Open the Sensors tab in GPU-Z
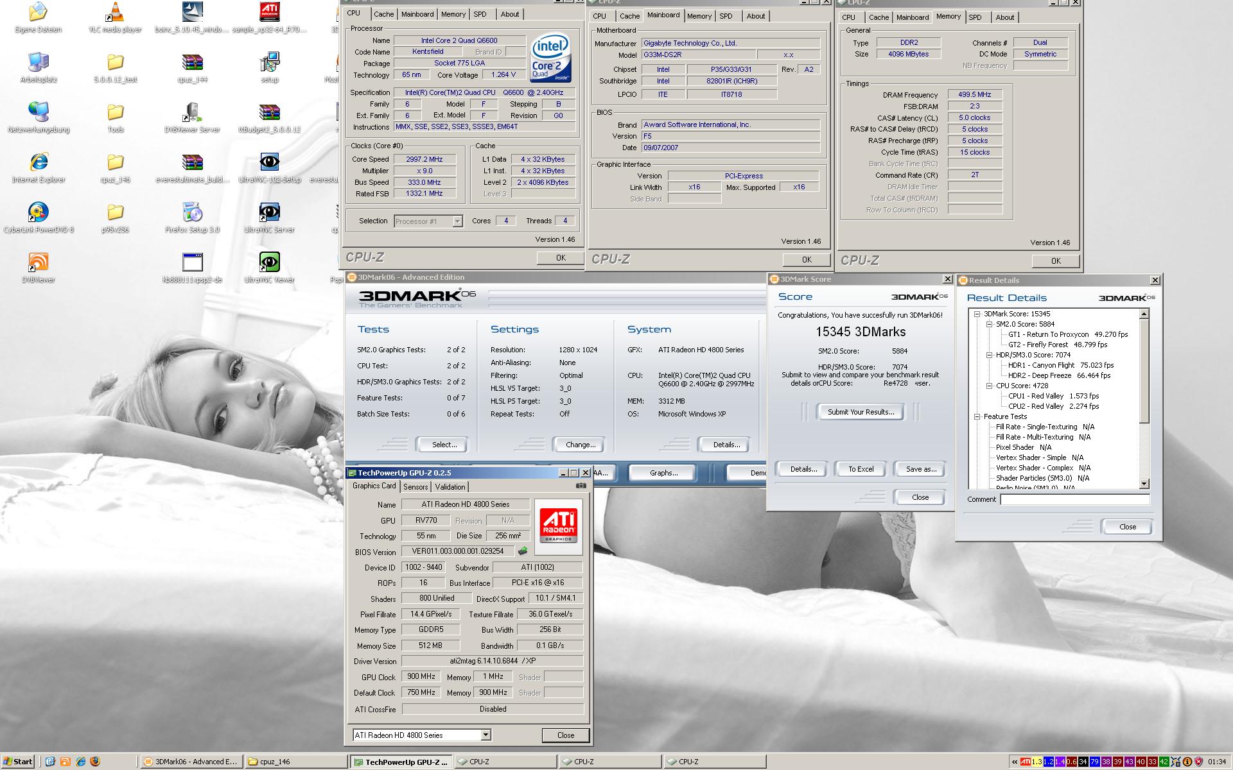Screen dimensions: 1233x770 [x=415, y=487]
